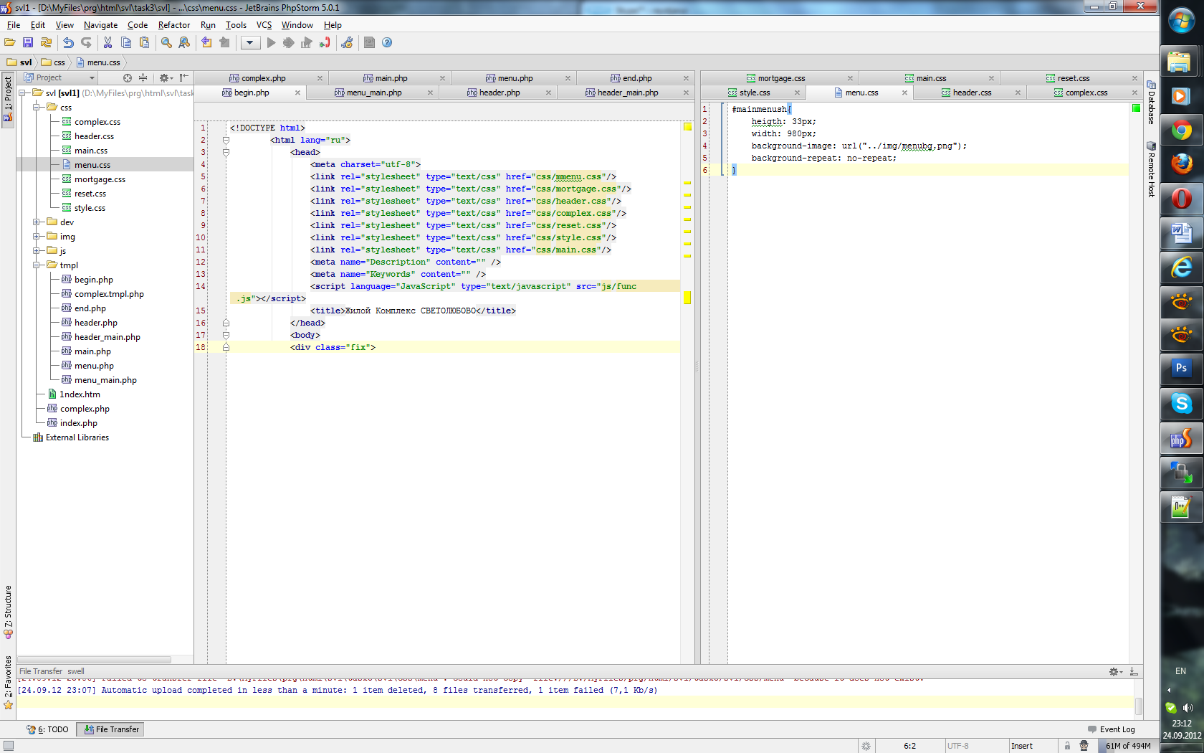Viewport: 1204px width, 753px height.
Task: Toggle Insert mode in status bar
Action: pos(1021,746)
